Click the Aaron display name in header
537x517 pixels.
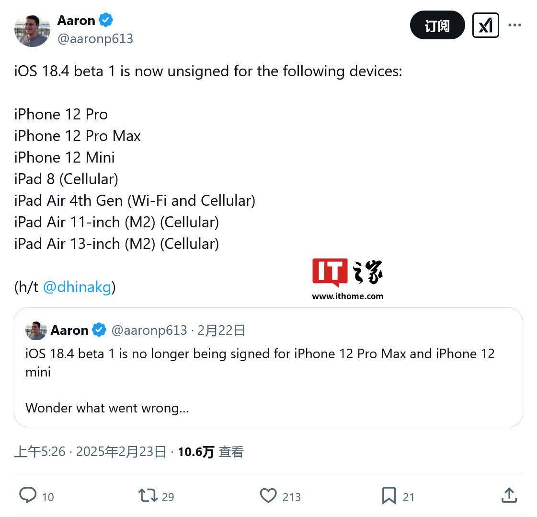coord(76,20)
